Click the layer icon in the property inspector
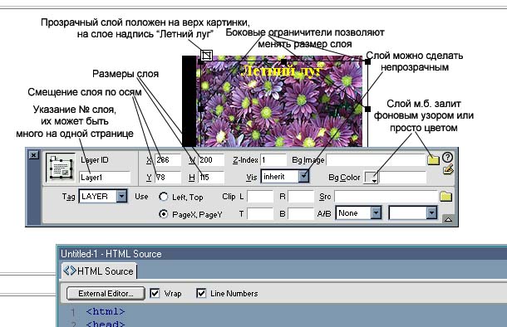The height and width of the screenshot is (327, 507). (x=61, y=167)
